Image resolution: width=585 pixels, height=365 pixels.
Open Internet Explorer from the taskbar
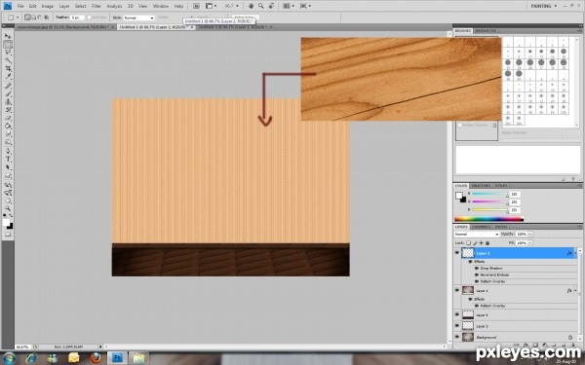click(31, 358)
